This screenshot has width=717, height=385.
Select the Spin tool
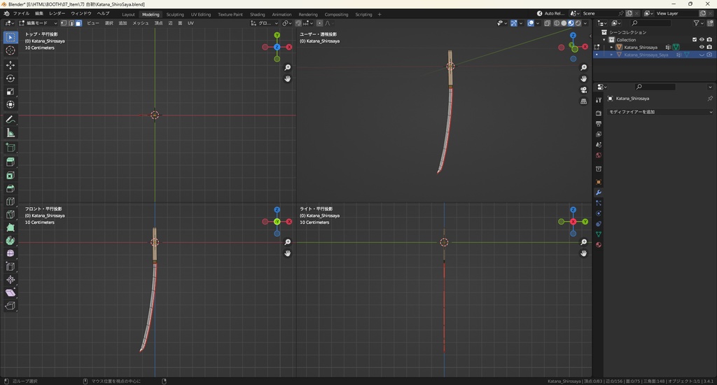11,241
